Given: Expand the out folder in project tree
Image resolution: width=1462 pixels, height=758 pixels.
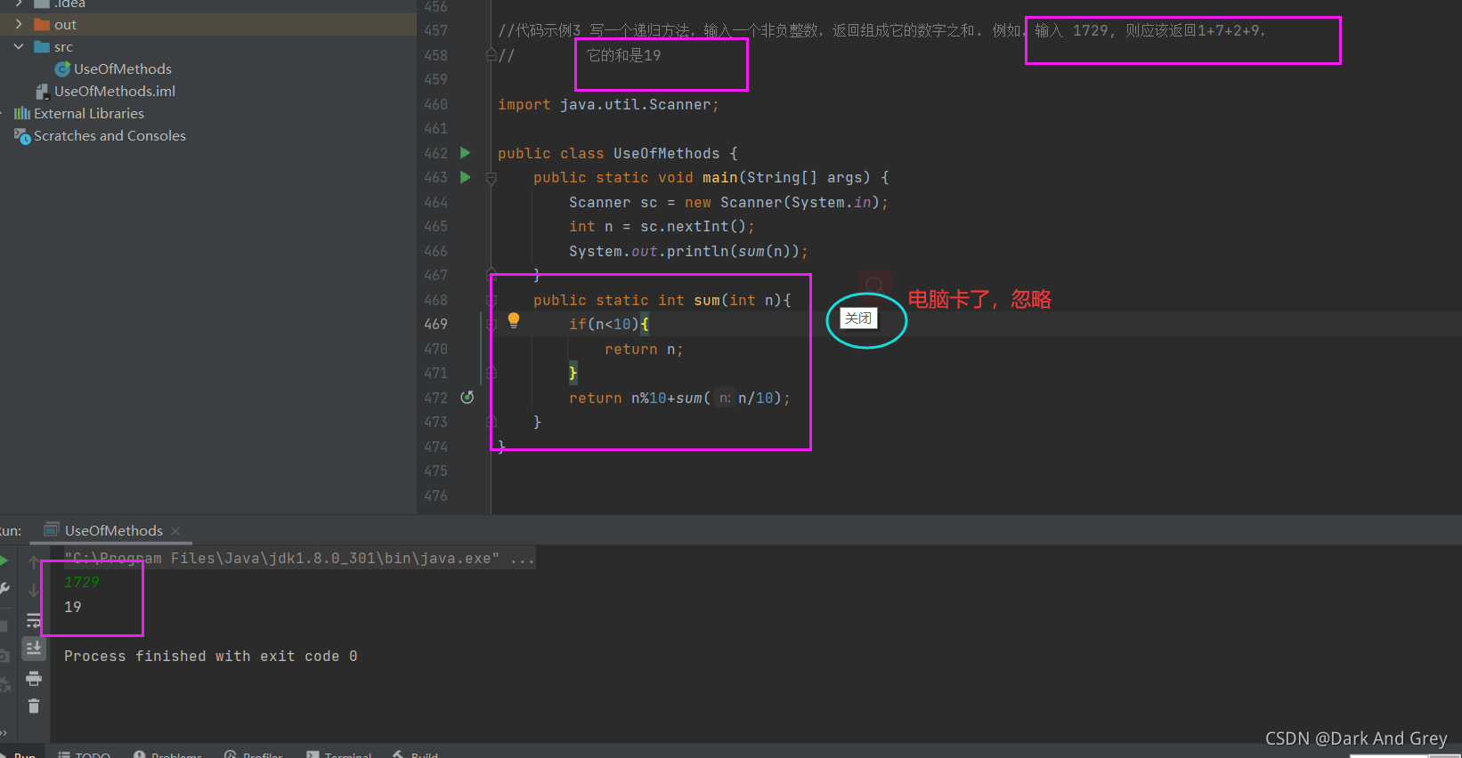Looking at the screenshot, I should coord(19,24).
